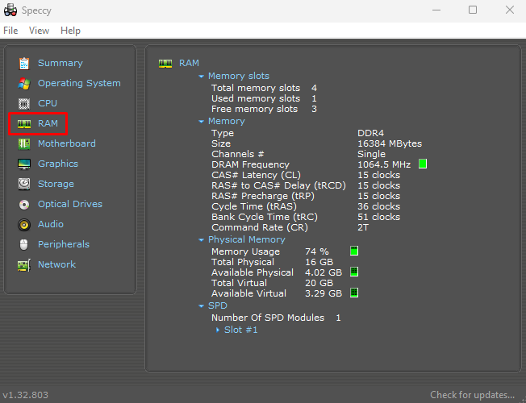Click 'Number Of SPD Modules' row
Viewport: 526px width, 403px height.
(276, 318)
